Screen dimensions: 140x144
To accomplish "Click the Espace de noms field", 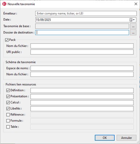I will [x=82, y=68].
